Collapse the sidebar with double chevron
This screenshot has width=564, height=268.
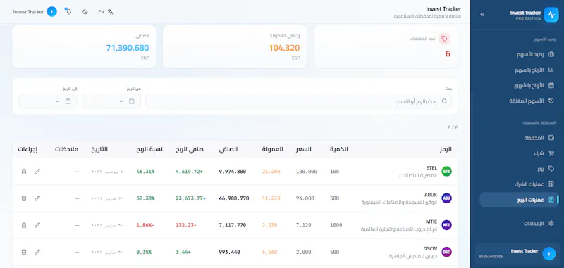point(482,15)
